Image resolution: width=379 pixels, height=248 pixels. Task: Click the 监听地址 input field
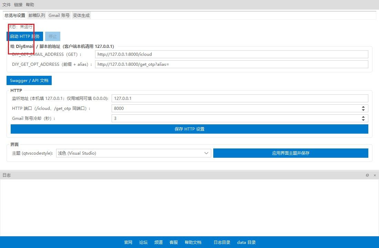[240, 98]
